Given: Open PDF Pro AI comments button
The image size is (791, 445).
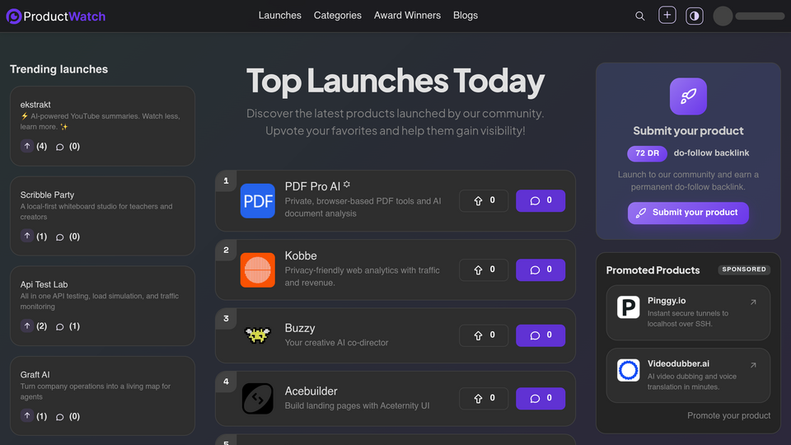Looking at the screenshot, I should (541, 201).
